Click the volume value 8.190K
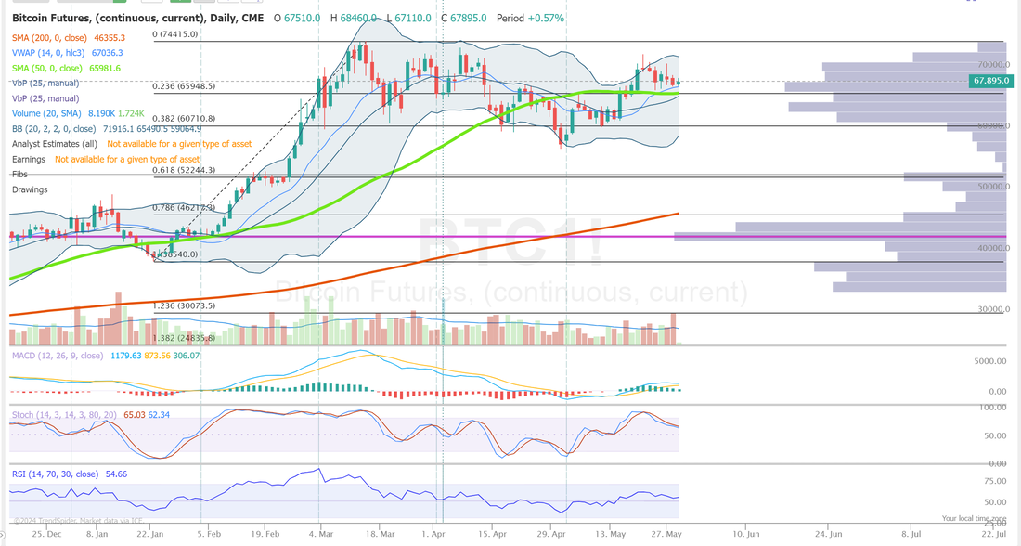 coord(99,113)
